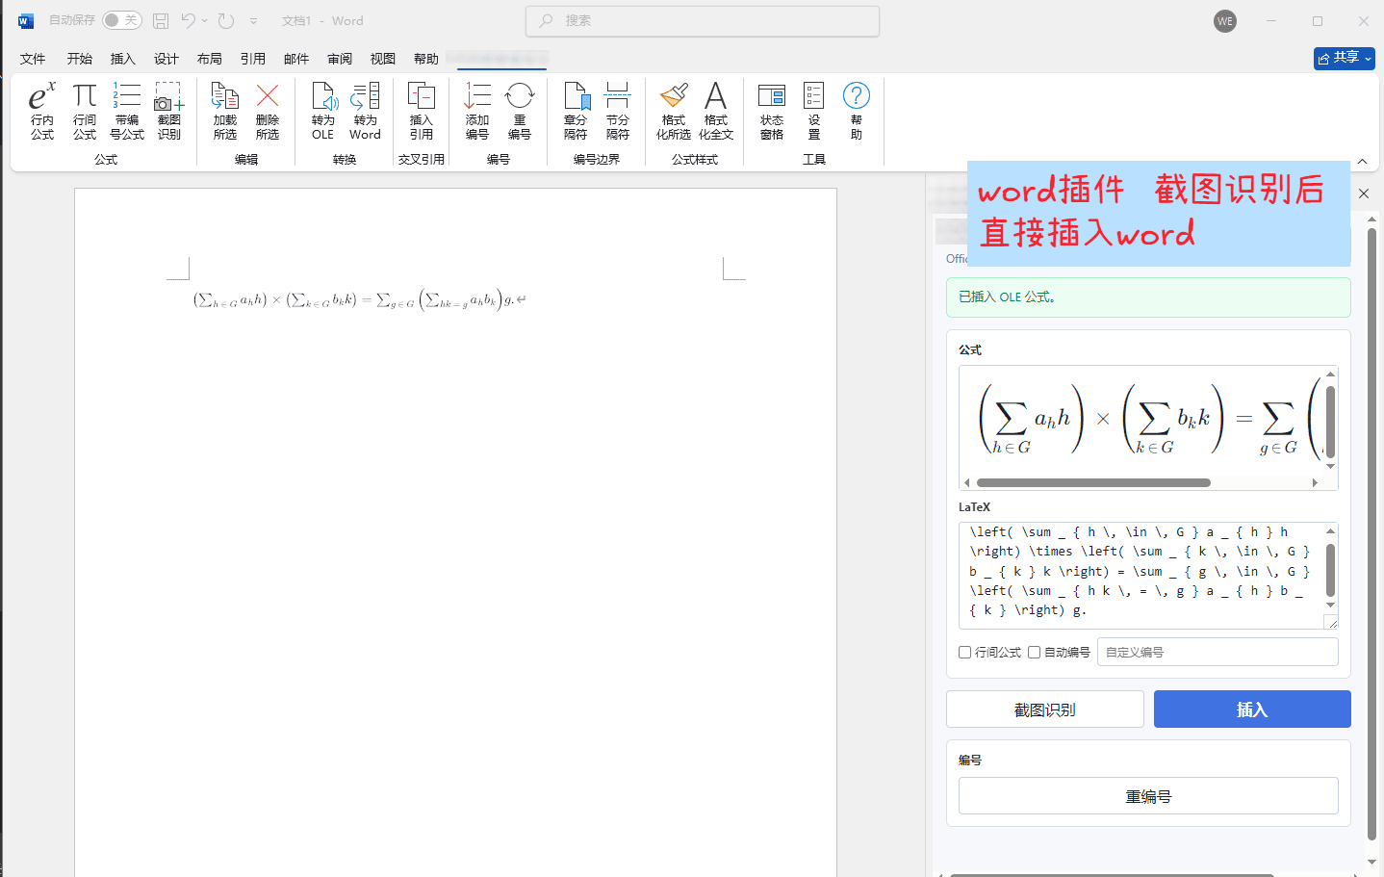Click the formula preview horizontal scrollbar
This screenshot has height=877, width=1384.
(1093, 482)
